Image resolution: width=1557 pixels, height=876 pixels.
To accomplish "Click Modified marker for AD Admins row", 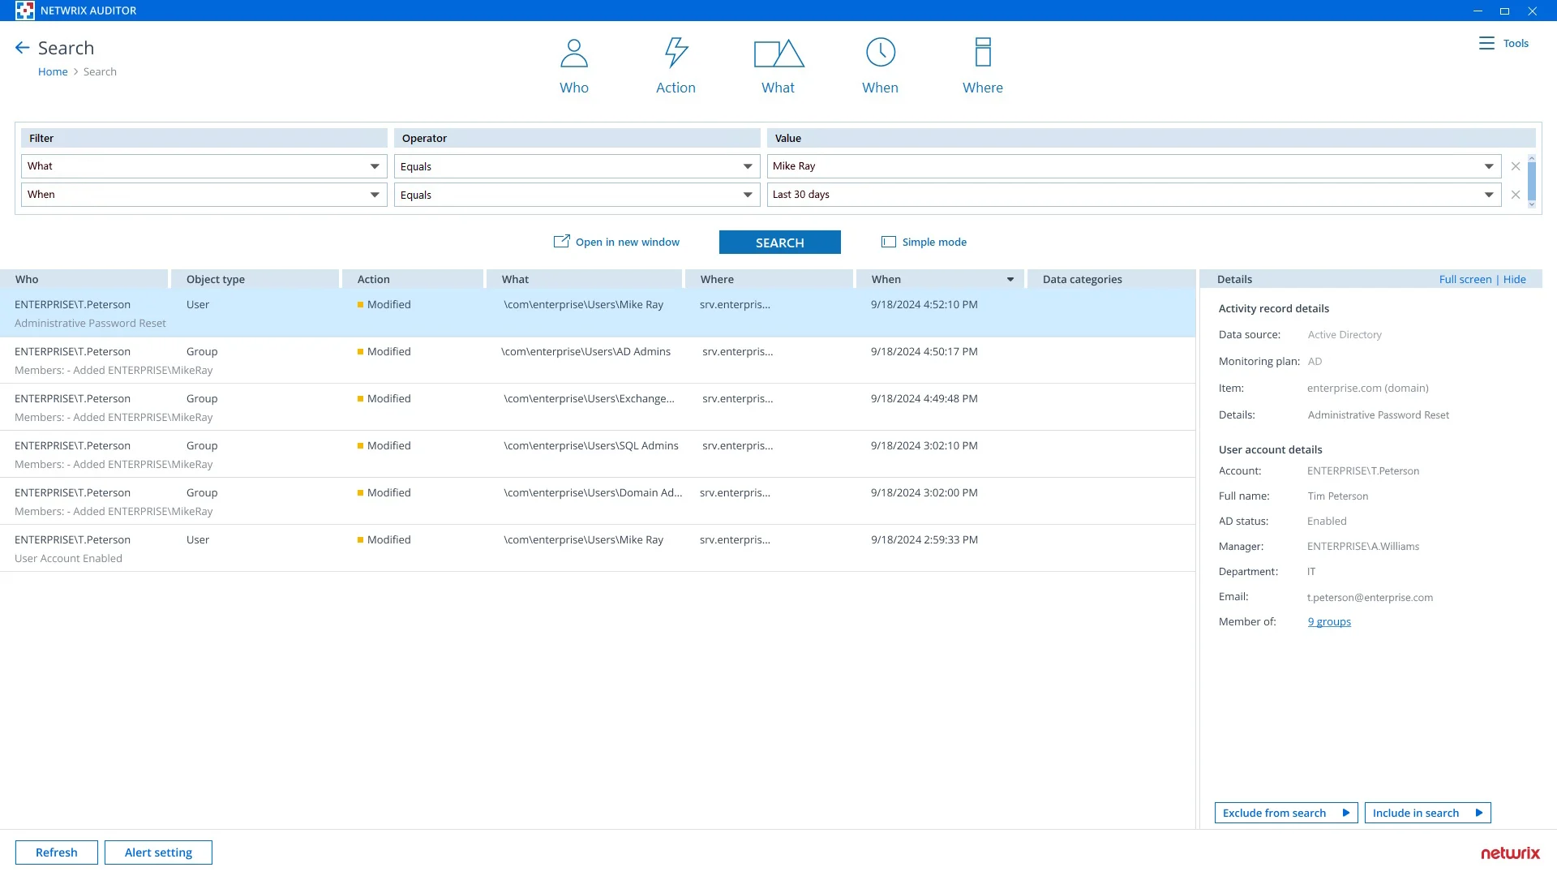I will (360, 352).
